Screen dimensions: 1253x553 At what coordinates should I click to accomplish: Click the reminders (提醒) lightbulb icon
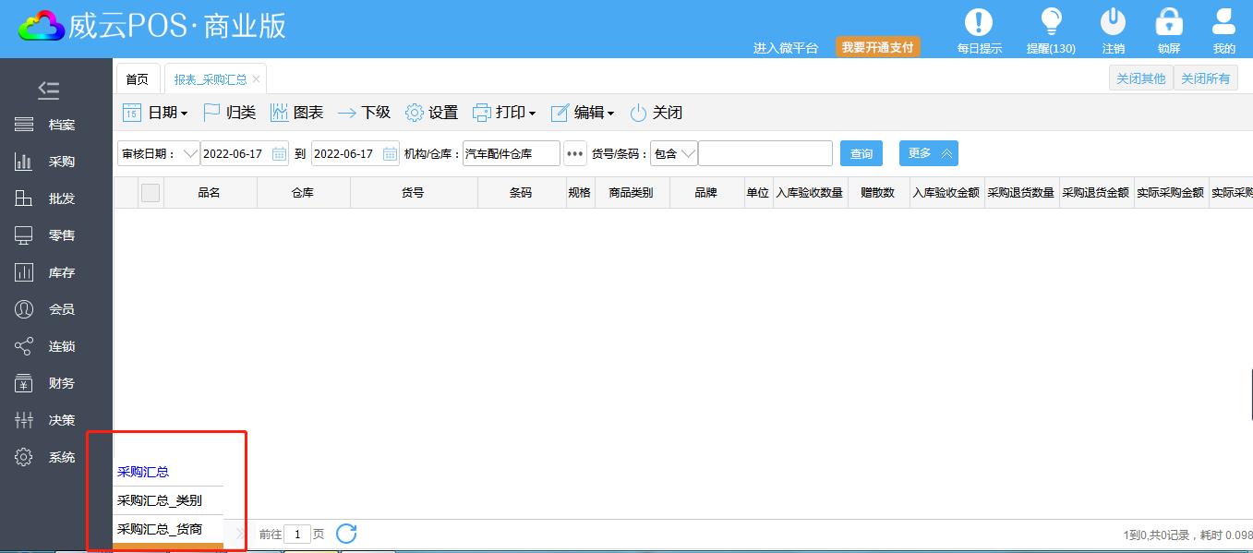[1051, 23]
